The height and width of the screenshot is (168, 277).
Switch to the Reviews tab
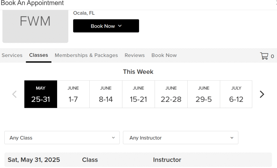(135, 55)
